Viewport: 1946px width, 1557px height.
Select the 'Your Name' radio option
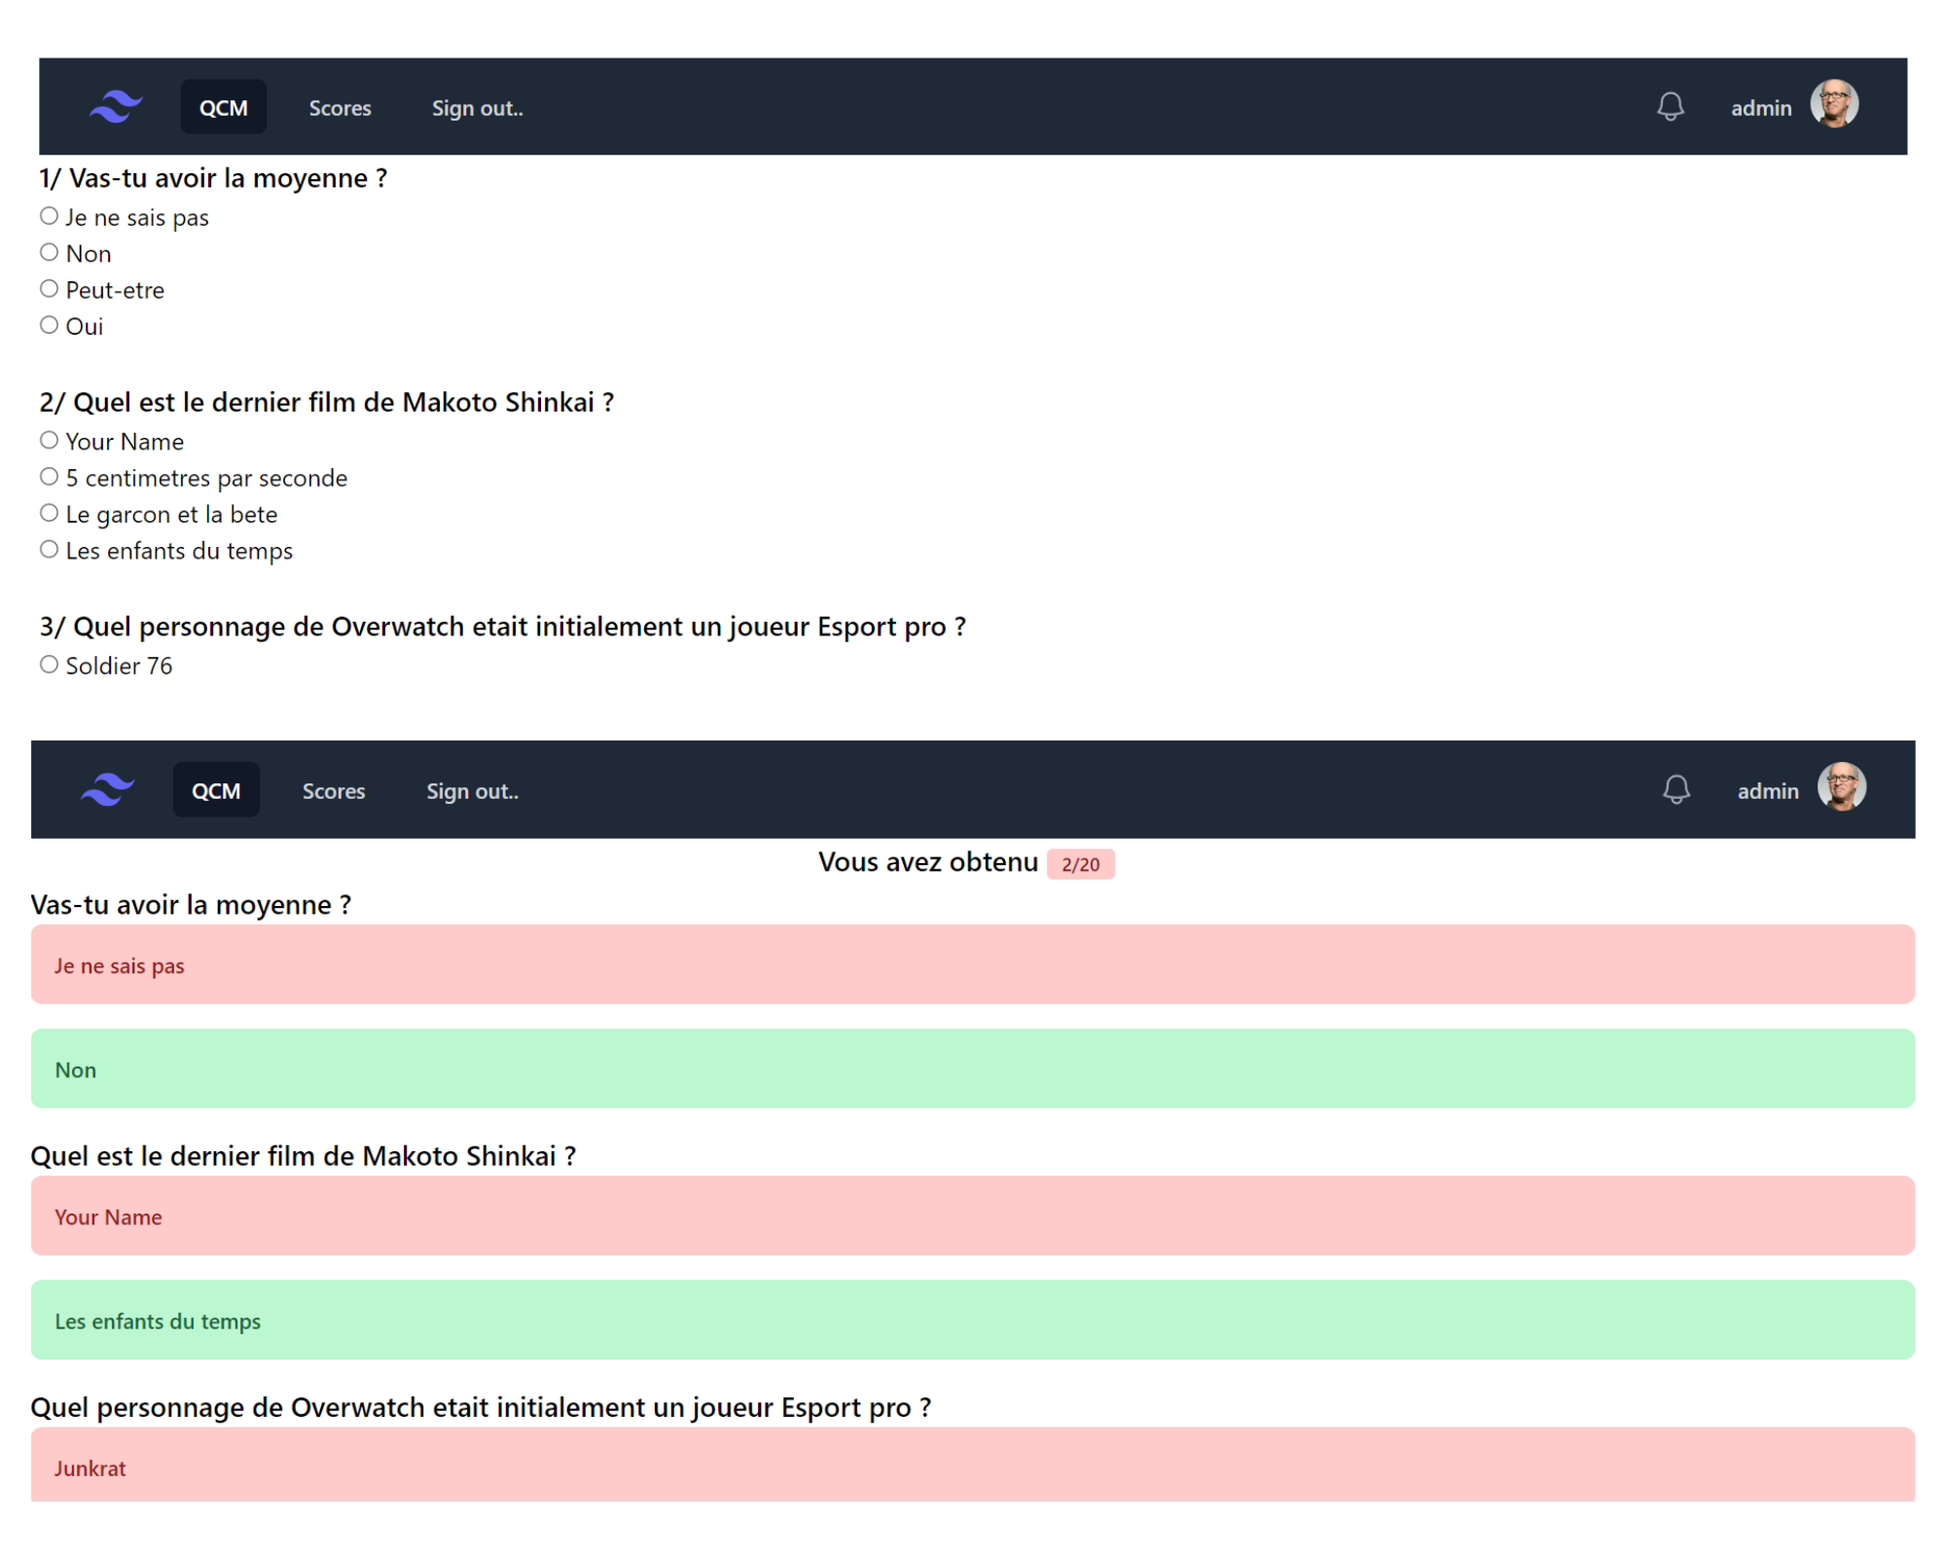click(x=50, y=440)
